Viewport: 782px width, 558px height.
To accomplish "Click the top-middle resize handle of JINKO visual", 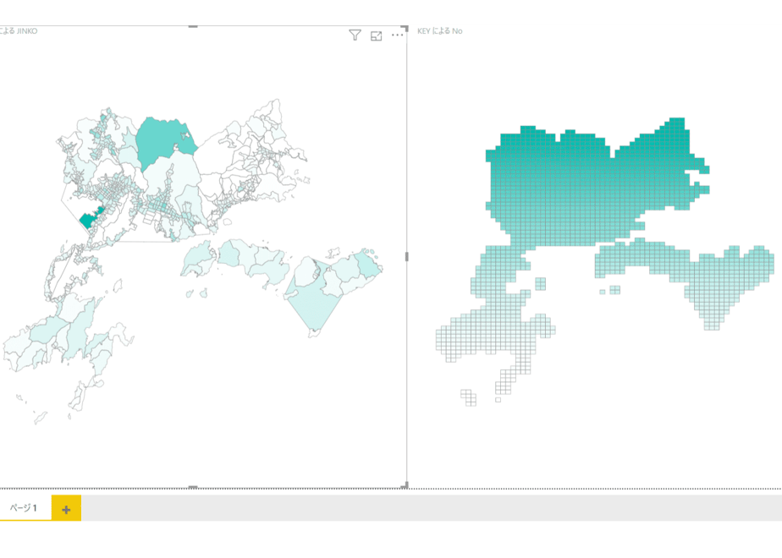I will point(193,26).
